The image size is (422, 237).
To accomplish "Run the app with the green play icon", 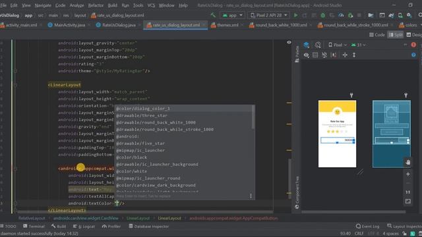I will 295,15.
